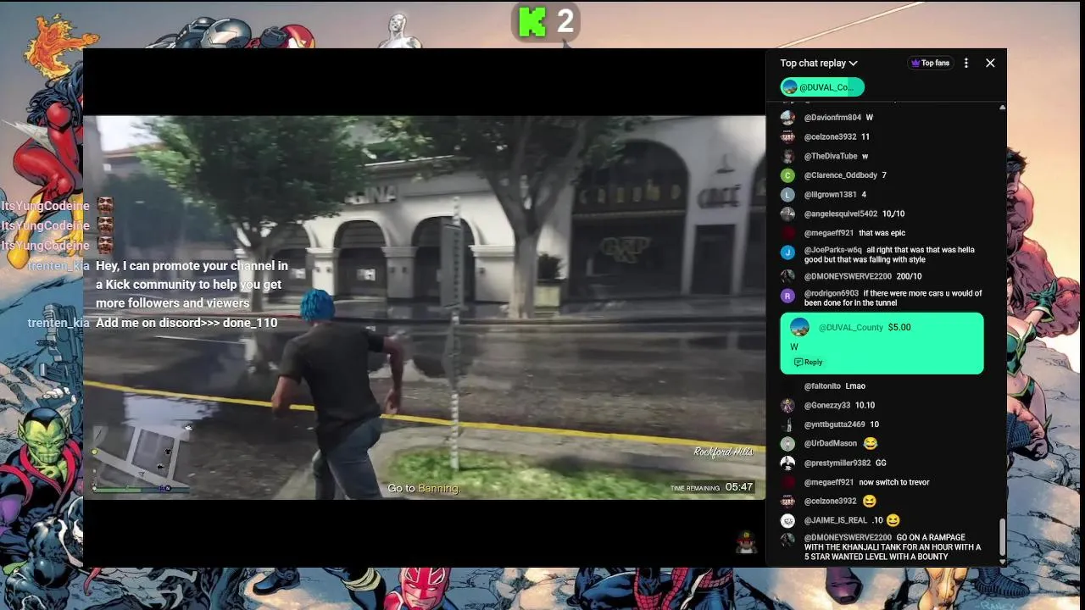The height and width of the screenshot is (610, 1085).
Task: Close the chat replay panel
Action: [990, 63]
